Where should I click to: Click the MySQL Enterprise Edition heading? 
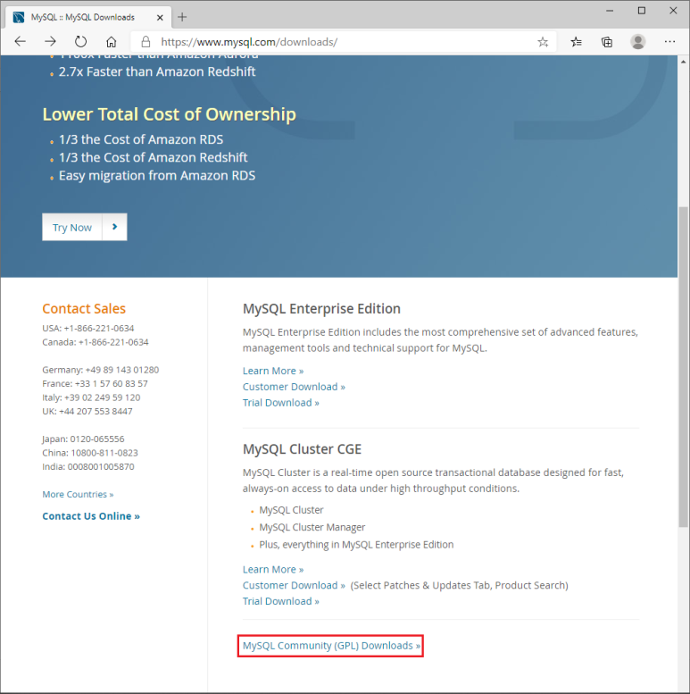321,308
